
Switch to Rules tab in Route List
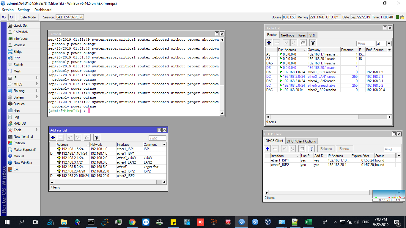click(302, 35)
